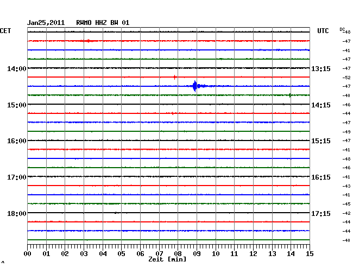Viewport: 353px width, 268px height.
Task: Click the CET timezone label
Action: point(5,31)
